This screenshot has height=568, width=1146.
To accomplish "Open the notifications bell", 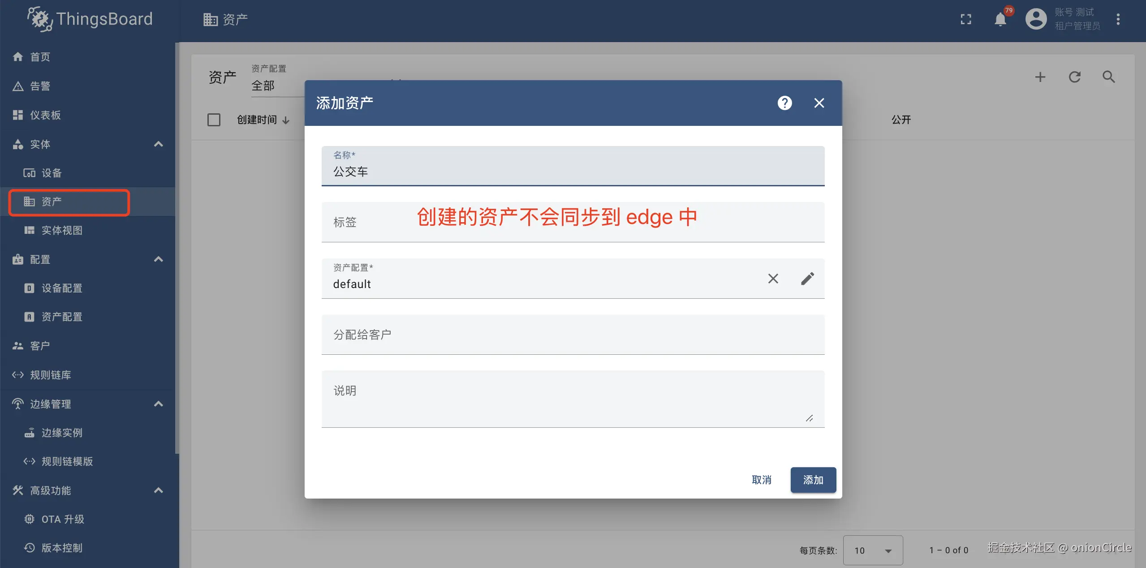I will coord(1000,19).
